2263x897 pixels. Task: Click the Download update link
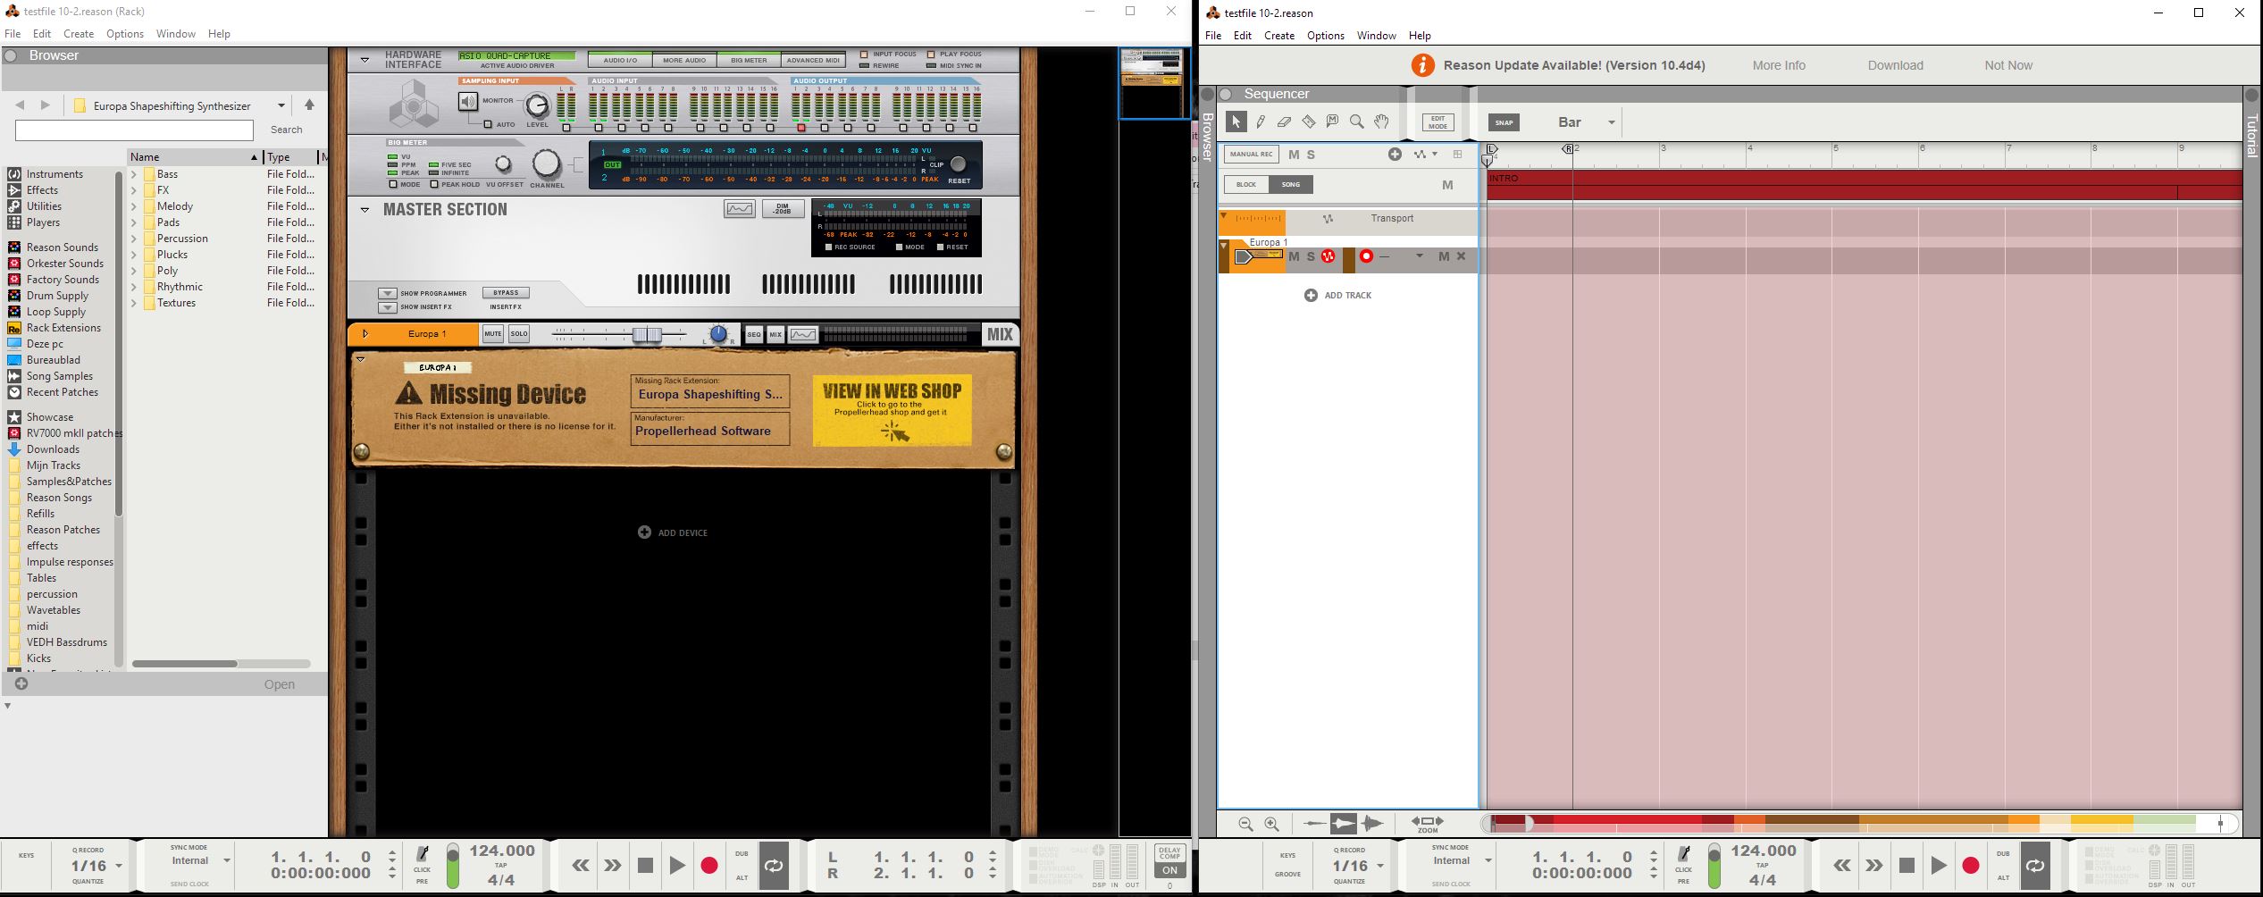[1895, 65]
